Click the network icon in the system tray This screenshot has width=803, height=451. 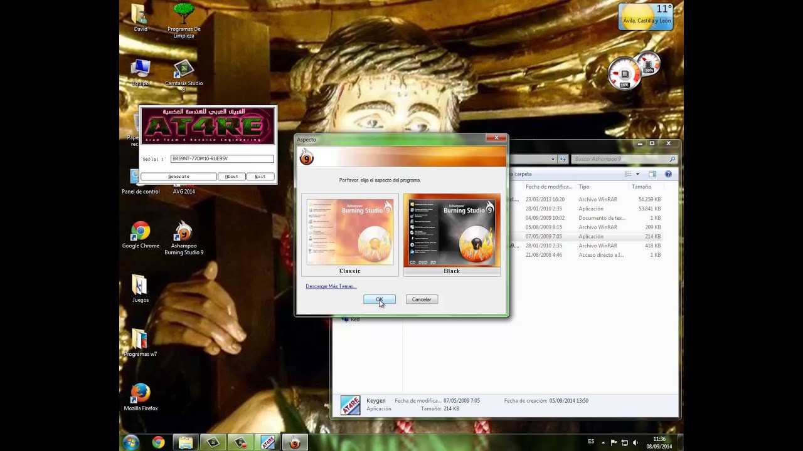click(624, 442)
